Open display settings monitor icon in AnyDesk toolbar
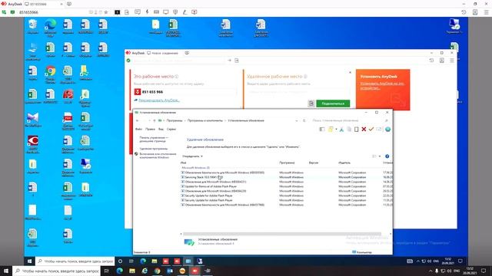This screenshot has height=276, width=492. pyautogui.click(x=166, y=12)
